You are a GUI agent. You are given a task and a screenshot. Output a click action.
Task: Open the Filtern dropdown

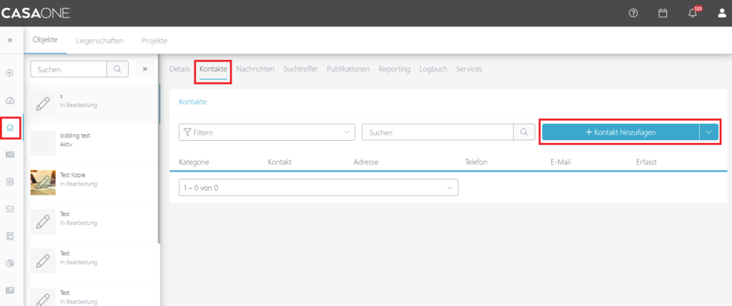coord(266,132)
